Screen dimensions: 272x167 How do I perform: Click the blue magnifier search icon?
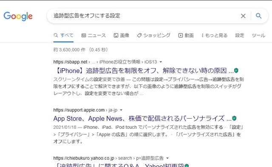pos(259,16)
